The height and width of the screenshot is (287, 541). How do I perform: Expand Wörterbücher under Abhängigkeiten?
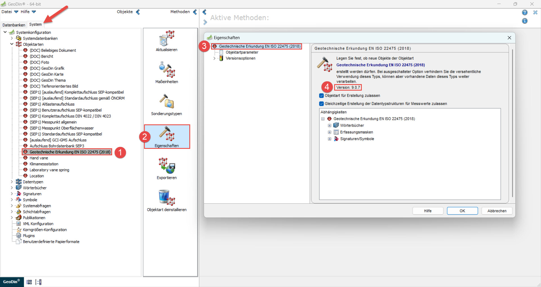pos(329,125)
